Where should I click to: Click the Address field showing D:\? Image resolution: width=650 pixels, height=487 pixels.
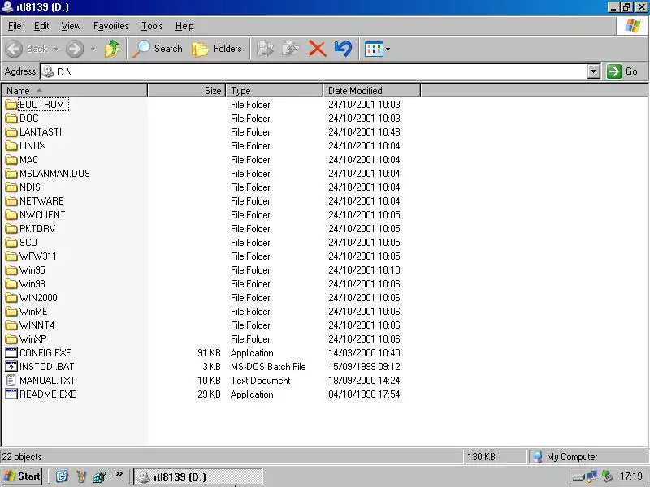314,71
